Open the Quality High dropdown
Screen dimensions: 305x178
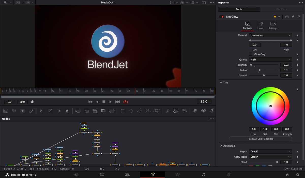270,60
